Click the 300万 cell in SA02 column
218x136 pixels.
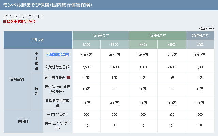[86, 103]
